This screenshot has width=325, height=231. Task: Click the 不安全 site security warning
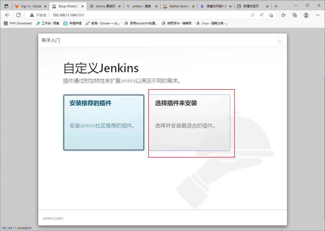(x=38, y=15)
